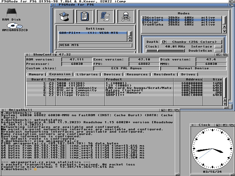Click the clipboard icon in P96Mode toolbar

click(x=85, y=16)
